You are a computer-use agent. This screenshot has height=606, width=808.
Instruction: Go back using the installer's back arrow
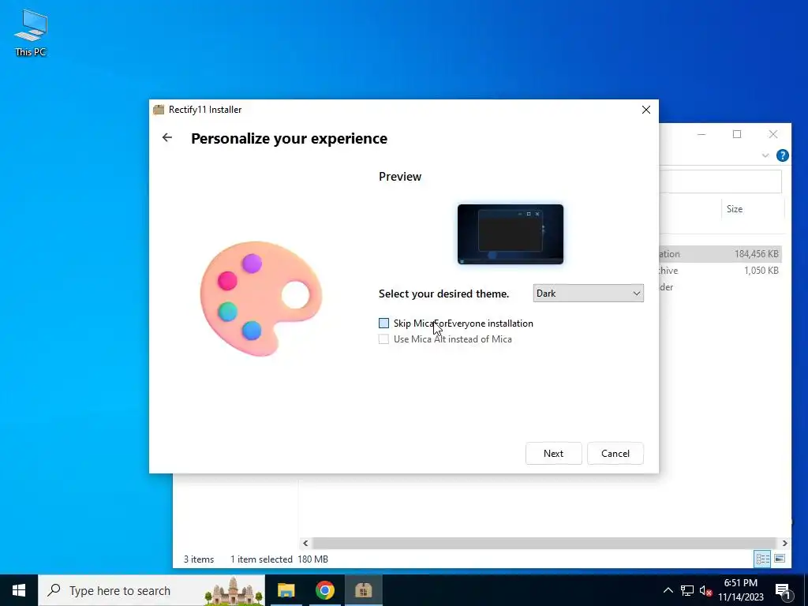167,137
